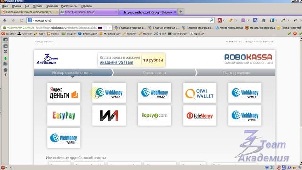Open the address bar history dropdown
This screenshot has height=170, width=302.
(110, 28)
